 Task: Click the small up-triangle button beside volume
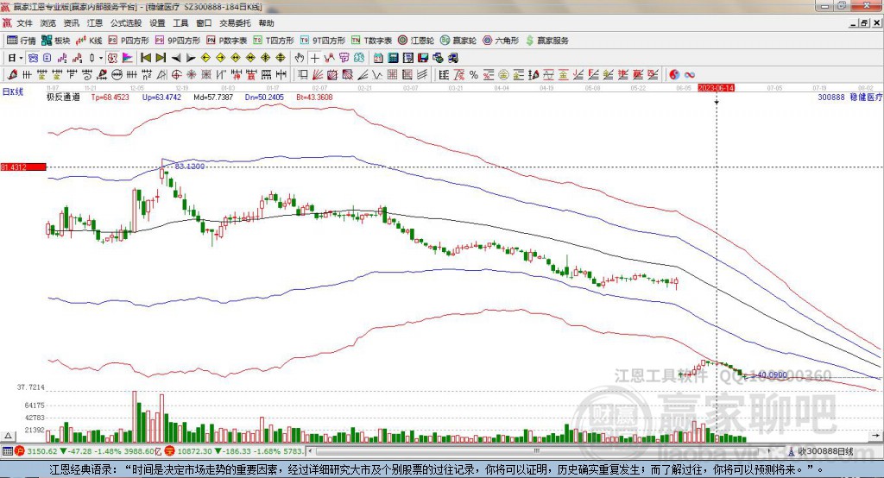coord(8,436)
